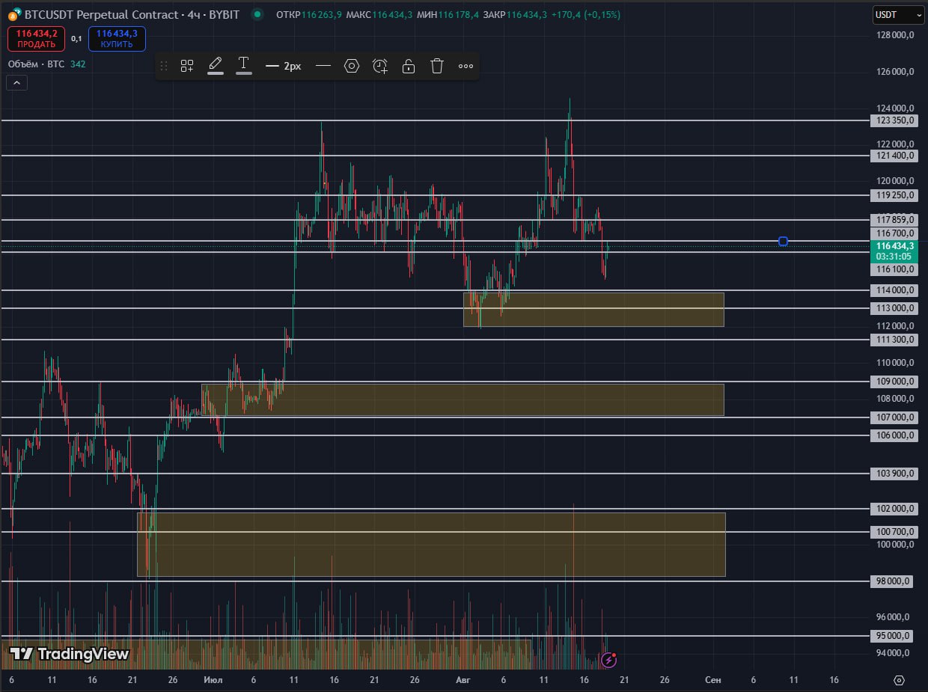Open chart settings gear at bottom right
Image resolution: width=928 pixels, height=692 pixels.
click(899, 680)
